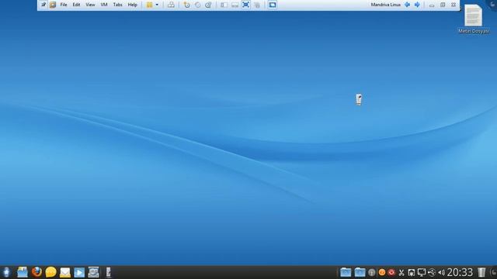Select the Metin Dosyası desktop file
This screenshot has width=497, height=279.
(x=474, y=19)
